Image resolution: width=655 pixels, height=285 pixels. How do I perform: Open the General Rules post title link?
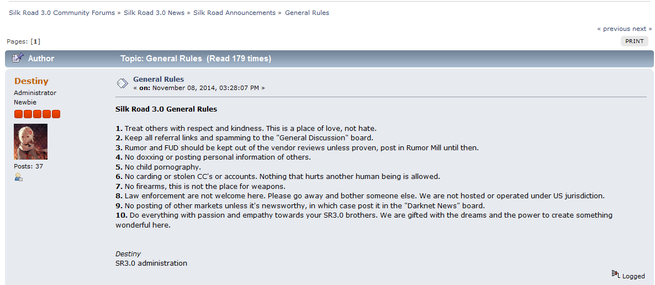(x=159, y=79)
